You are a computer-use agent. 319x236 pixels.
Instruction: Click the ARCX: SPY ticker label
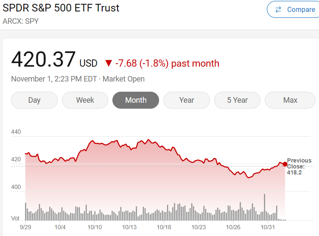point(20,21)
